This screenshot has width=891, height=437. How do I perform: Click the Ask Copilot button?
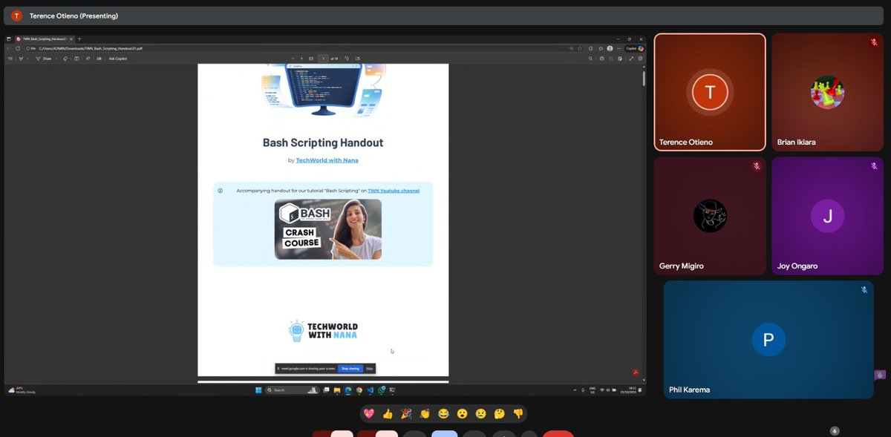tap(118, 59)
